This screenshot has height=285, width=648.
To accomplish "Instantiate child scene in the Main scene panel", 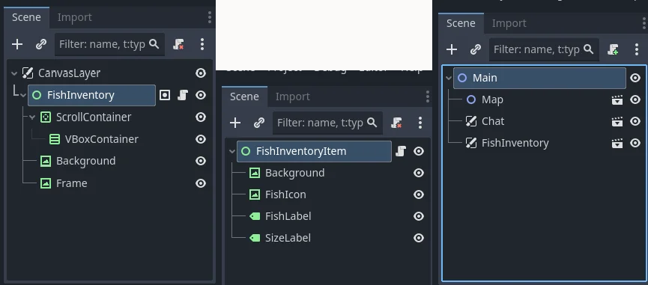I will coord(476,50).
